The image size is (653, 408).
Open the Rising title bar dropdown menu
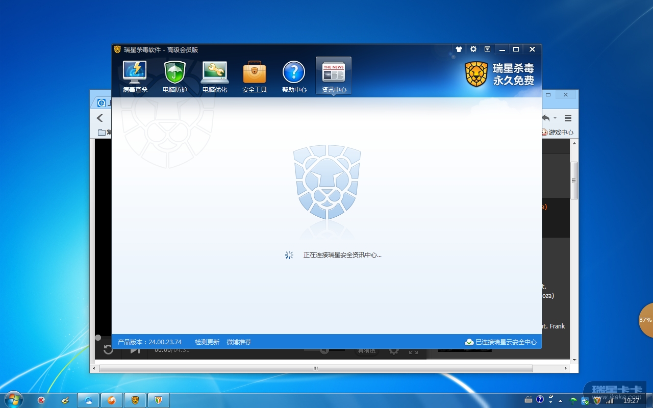tap(488, 49)
